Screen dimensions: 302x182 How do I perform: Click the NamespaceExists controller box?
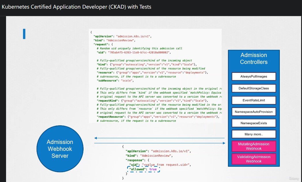pyautogui.click(x=254, y=123)
